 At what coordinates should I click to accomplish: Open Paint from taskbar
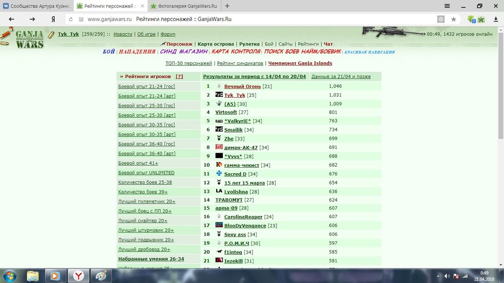click(x=101, y=275)
